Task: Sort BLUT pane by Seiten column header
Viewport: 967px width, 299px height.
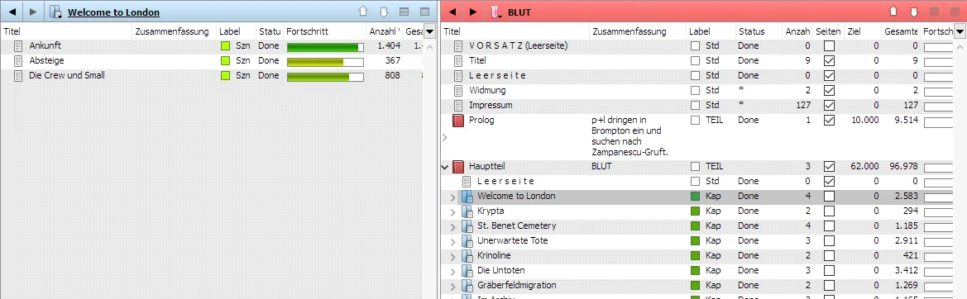Action: pos(828,31)
